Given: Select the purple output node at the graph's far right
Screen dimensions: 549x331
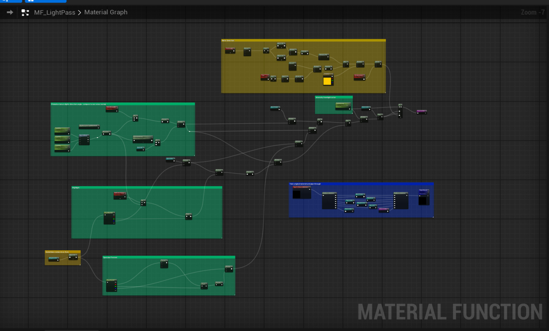Looking at the screenshot, I should click(x=422, y=112).
